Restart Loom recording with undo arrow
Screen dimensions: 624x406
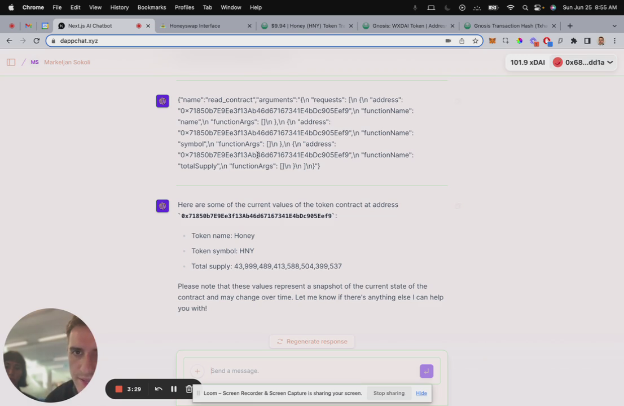click(159, 389)
